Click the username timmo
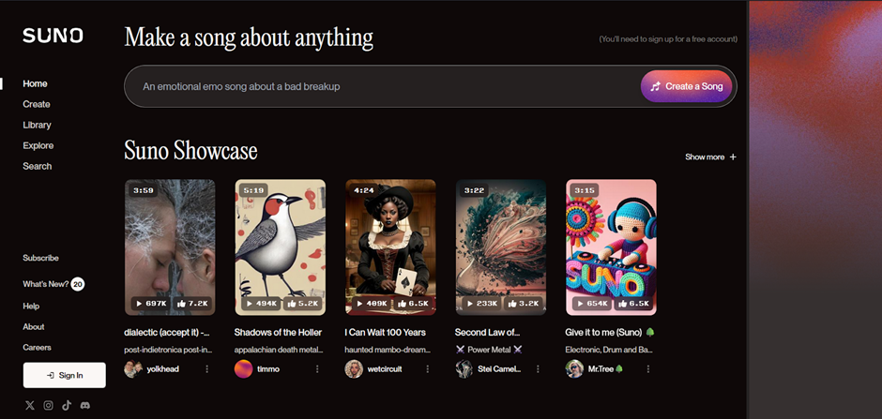Screen dimensions: 882x419 pos(267,369)
